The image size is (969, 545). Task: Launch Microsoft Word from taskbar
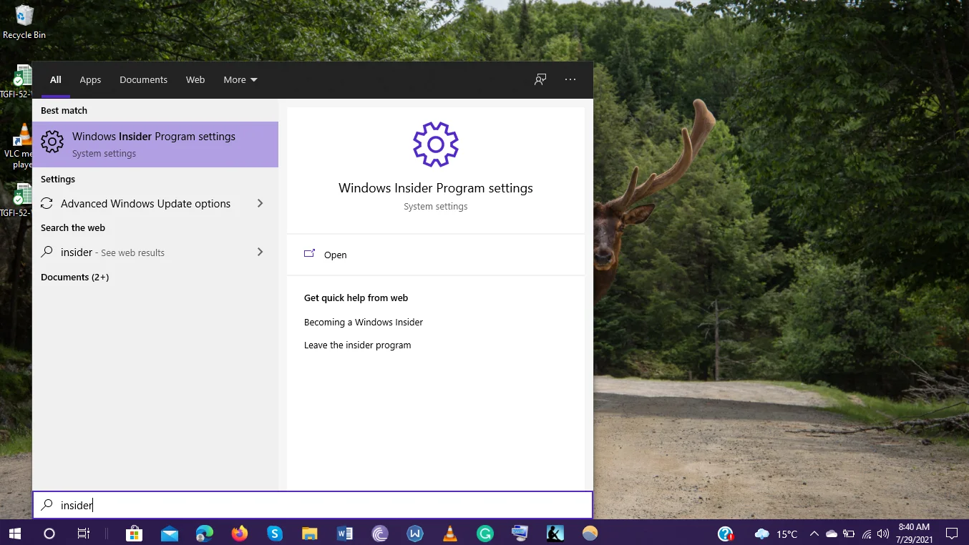tap(345, 534)
